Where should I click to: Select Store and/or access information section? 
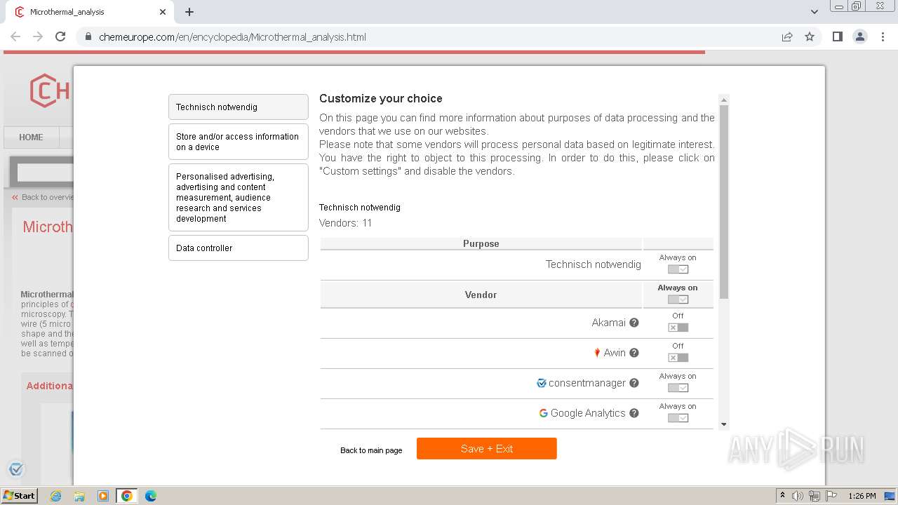click(239, 142)
